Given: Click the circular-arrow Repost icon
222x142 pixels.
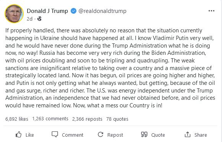Looking at the screenshot, I should tap(100, 134).
